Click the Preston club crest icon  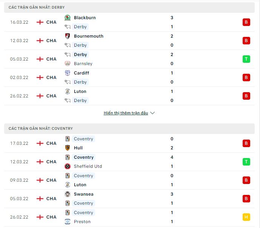68,222
